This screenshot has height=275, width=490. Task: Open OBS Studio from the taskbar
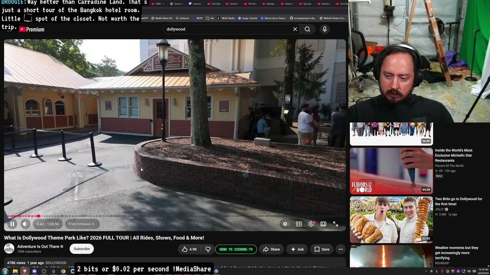tap(44, 272)
